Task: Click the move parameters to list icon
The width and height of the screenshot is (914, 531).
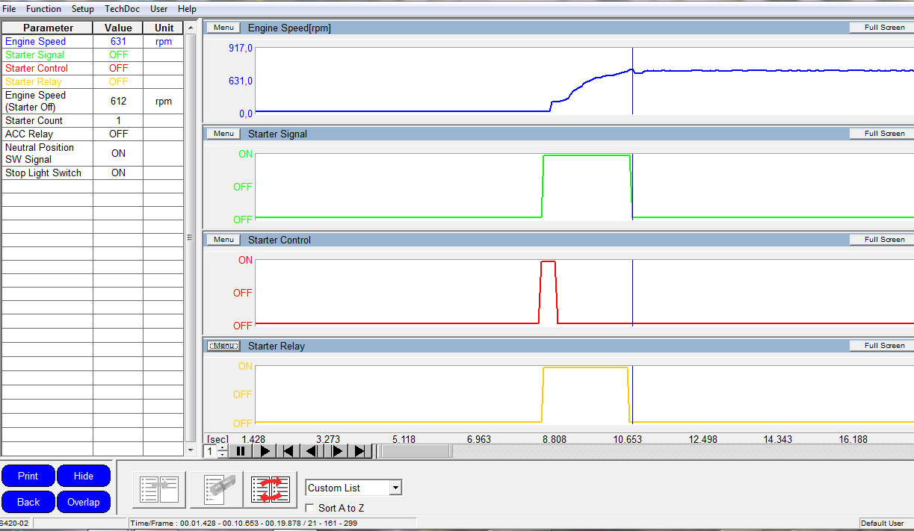Action: pos(159,489)
